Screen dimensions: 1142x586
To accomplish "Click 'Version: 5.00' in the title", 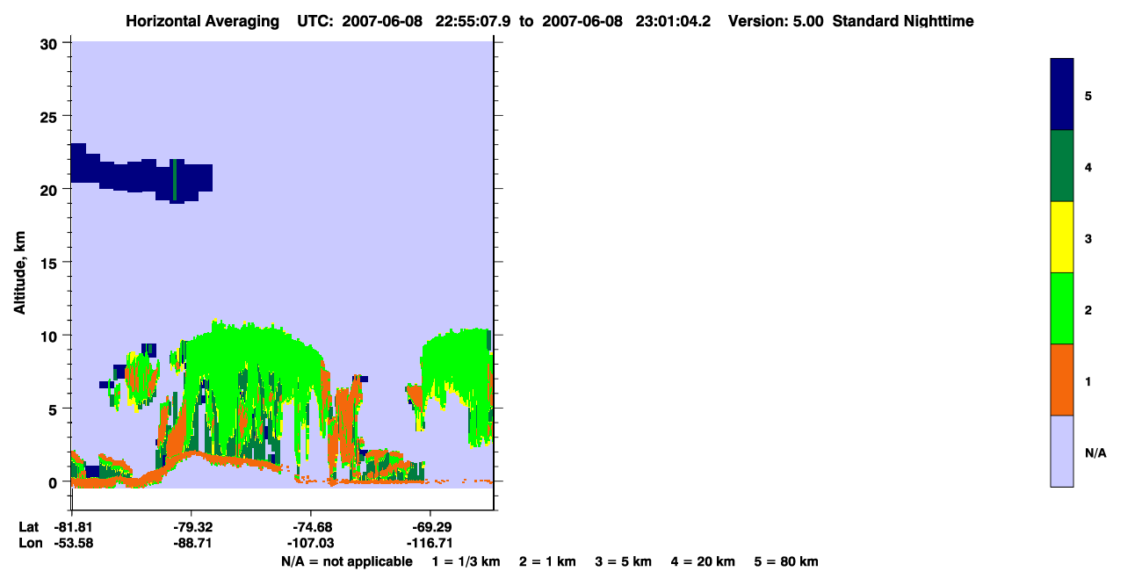I will tap(774, 21).
